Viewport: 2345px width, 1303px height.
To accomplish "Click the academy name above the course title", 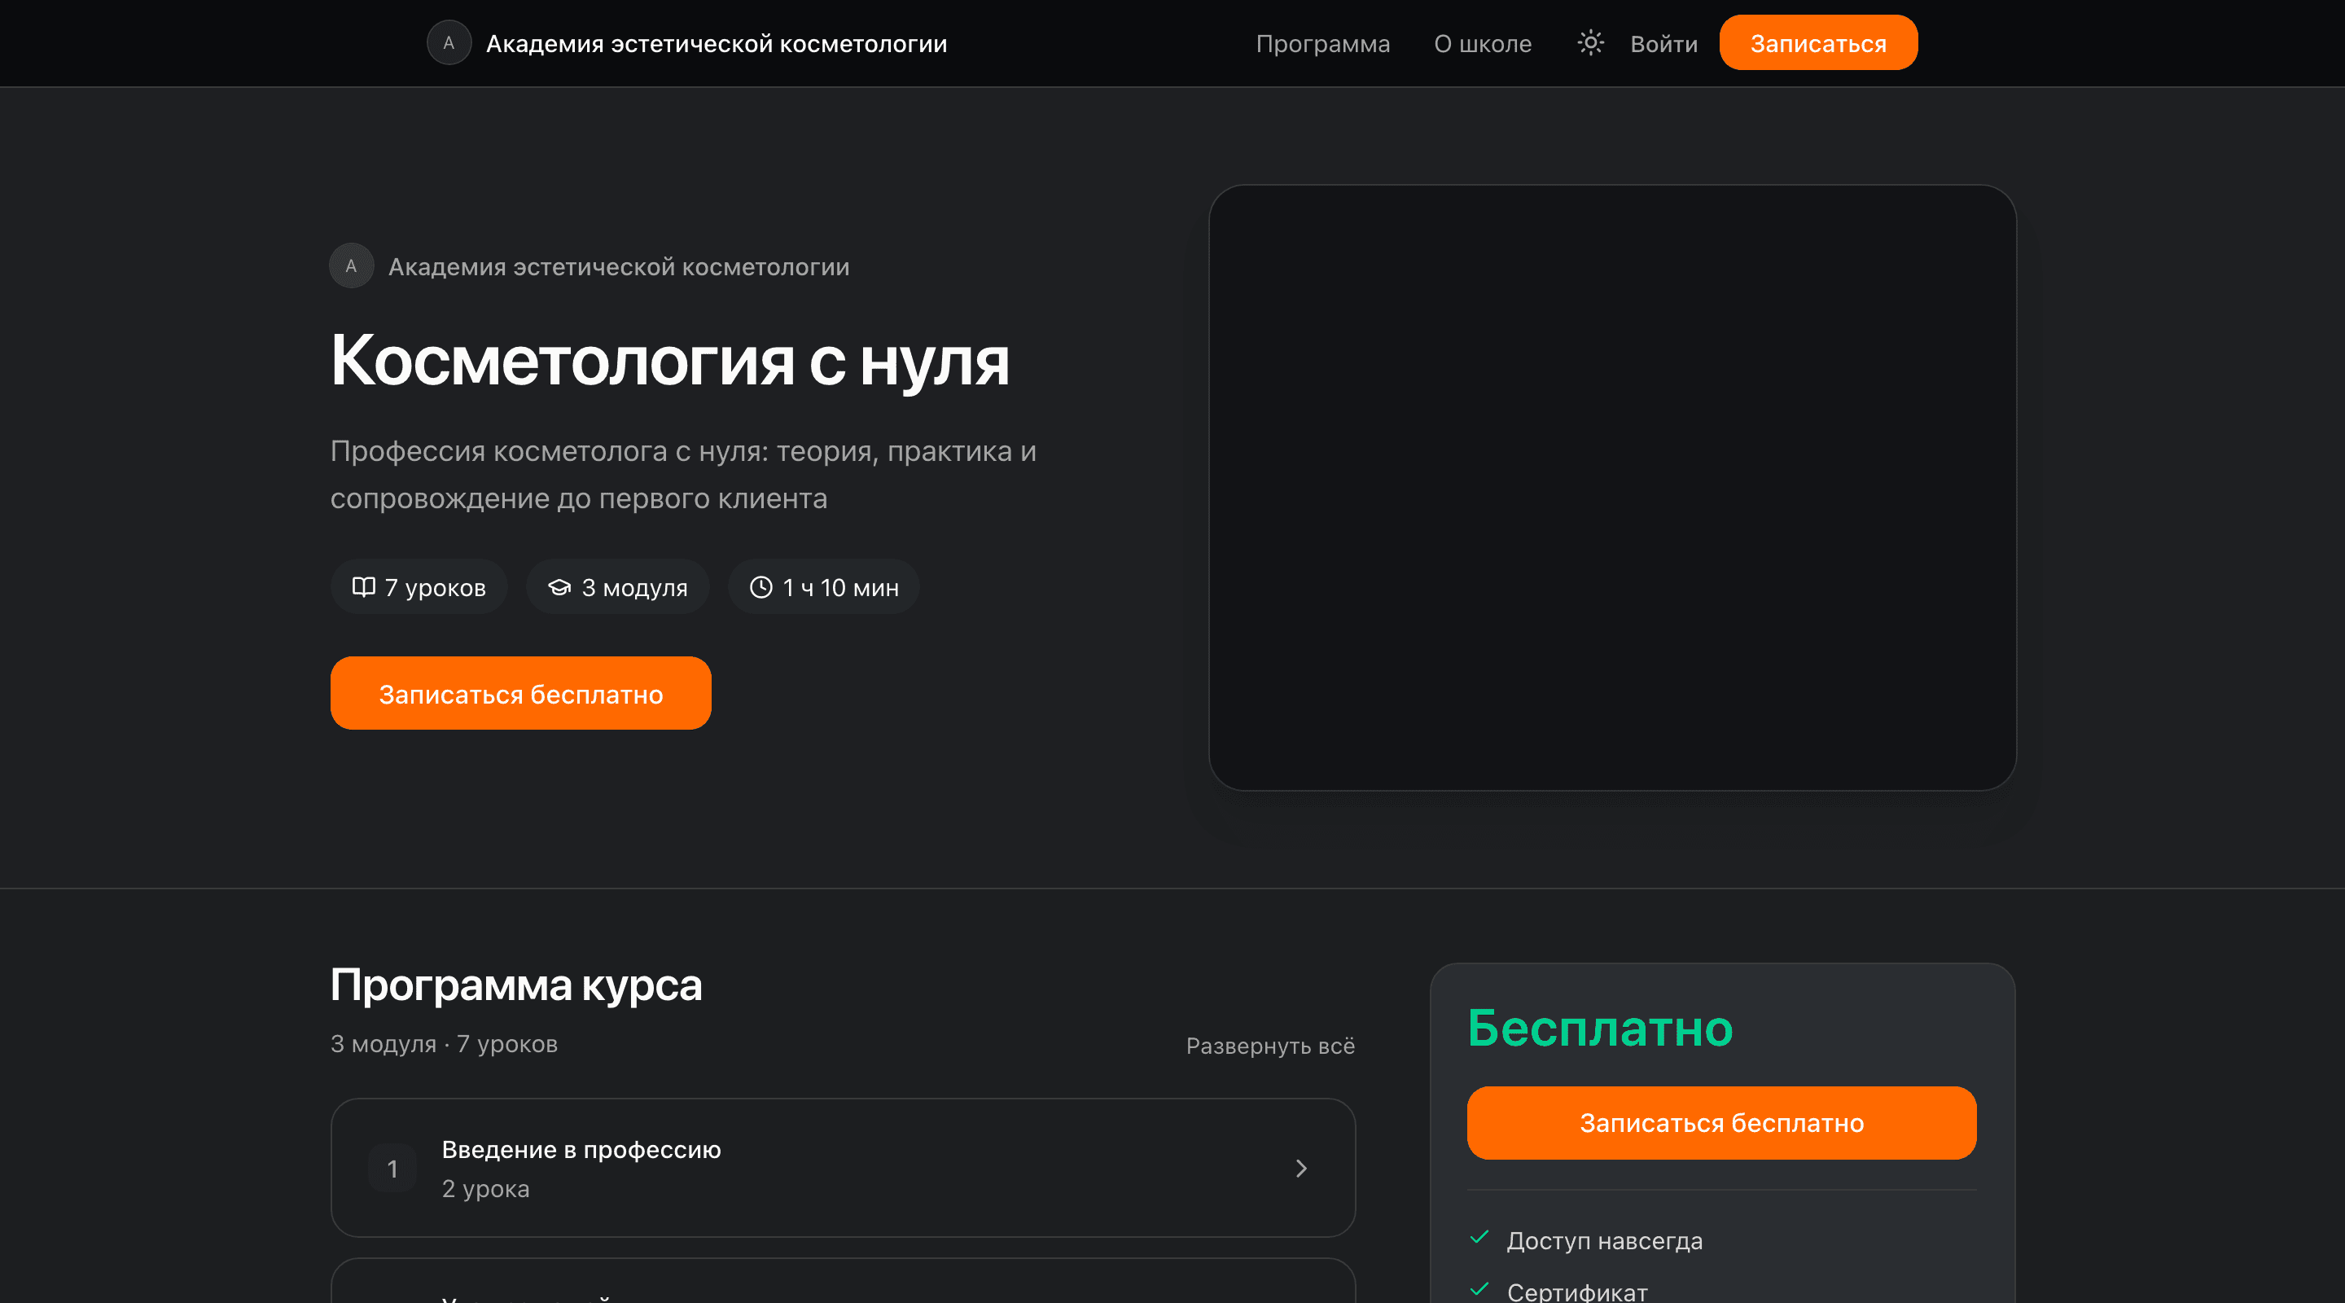I will (x=619, y=267).
